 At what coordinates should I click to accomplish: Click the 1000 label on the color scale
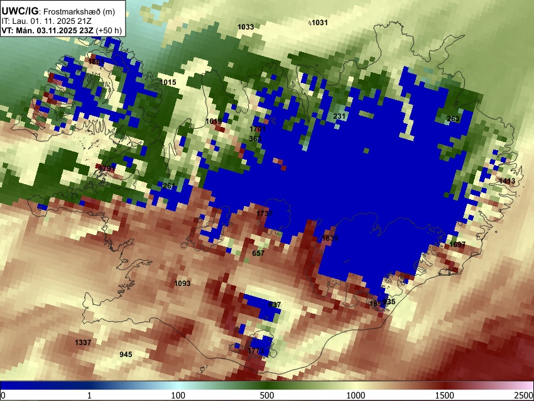[x=356, y=395]
